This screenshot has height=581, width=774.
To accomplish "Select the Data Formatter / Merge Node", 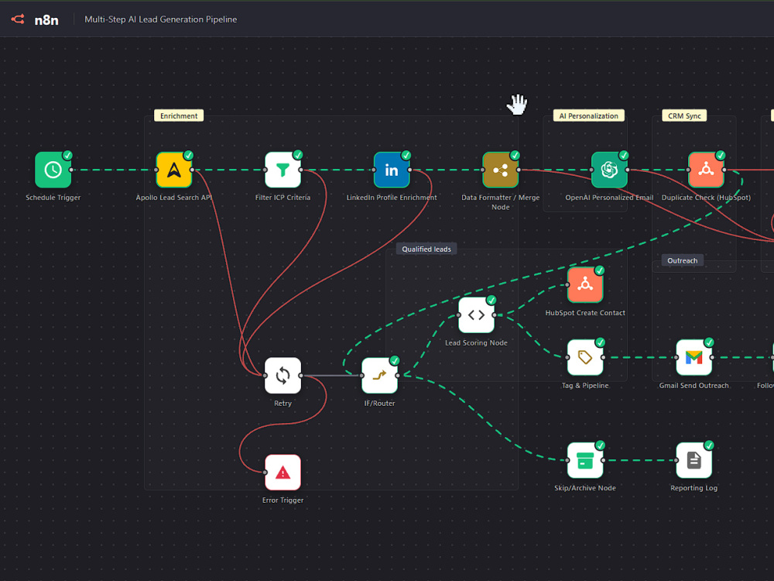I will click(x=501, y=170).
